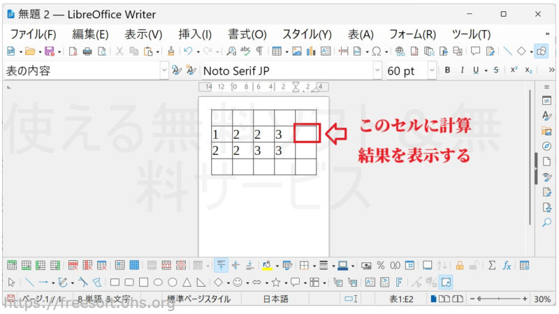Screen dimensions: 559x314
Task: Click the Save document icon
Action: 49,51
